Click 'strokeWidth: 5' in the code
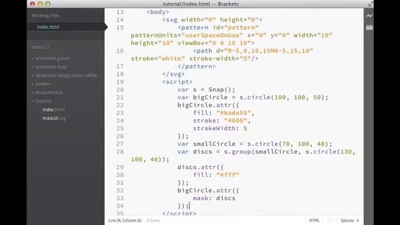400x225 pixels. 220,128
